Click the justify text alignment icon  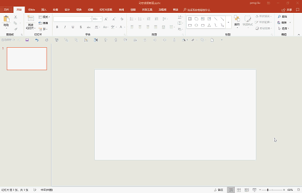pyautogui.click(x=156, y=27)
